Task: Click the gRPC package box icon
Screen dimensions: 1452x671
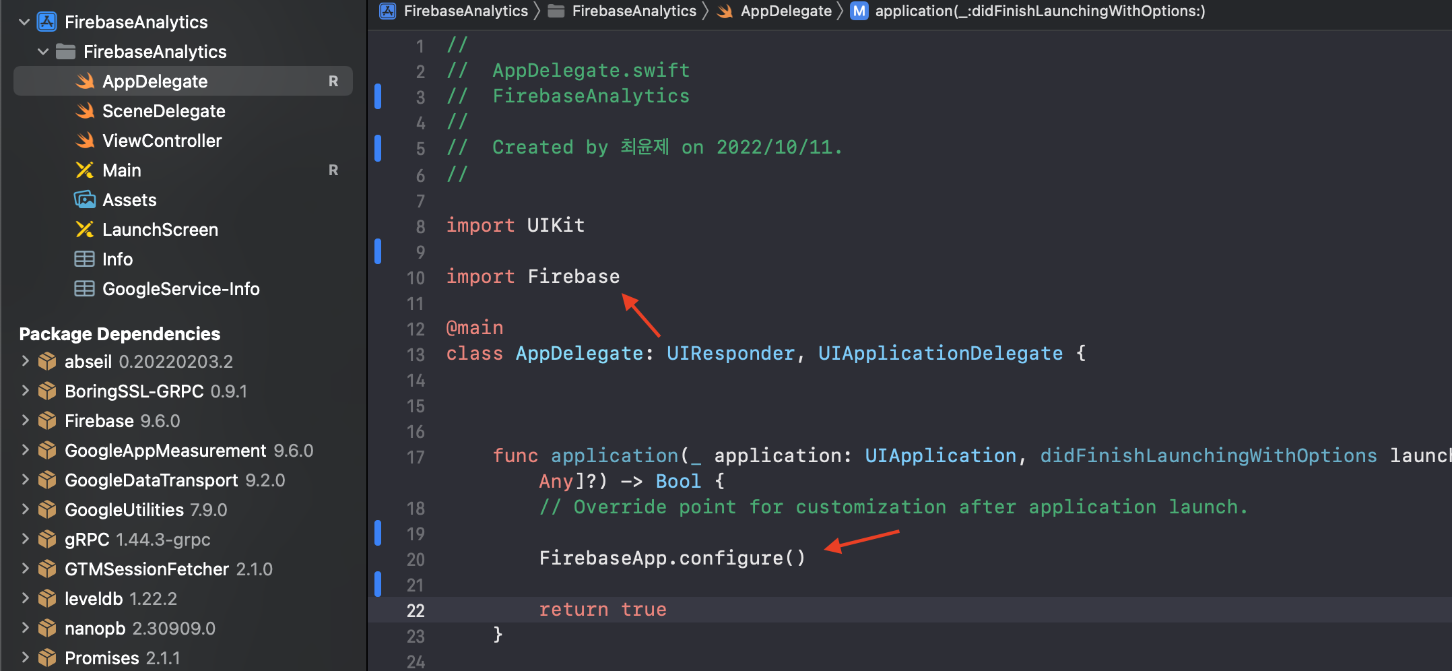Action: pos(47,540)
